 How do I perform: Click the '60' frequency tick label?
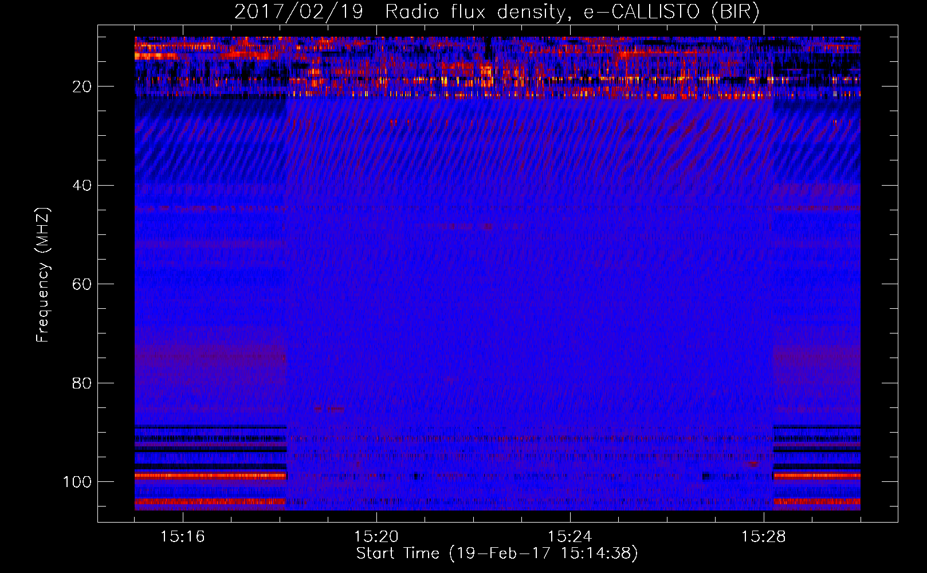pos(82,284)
